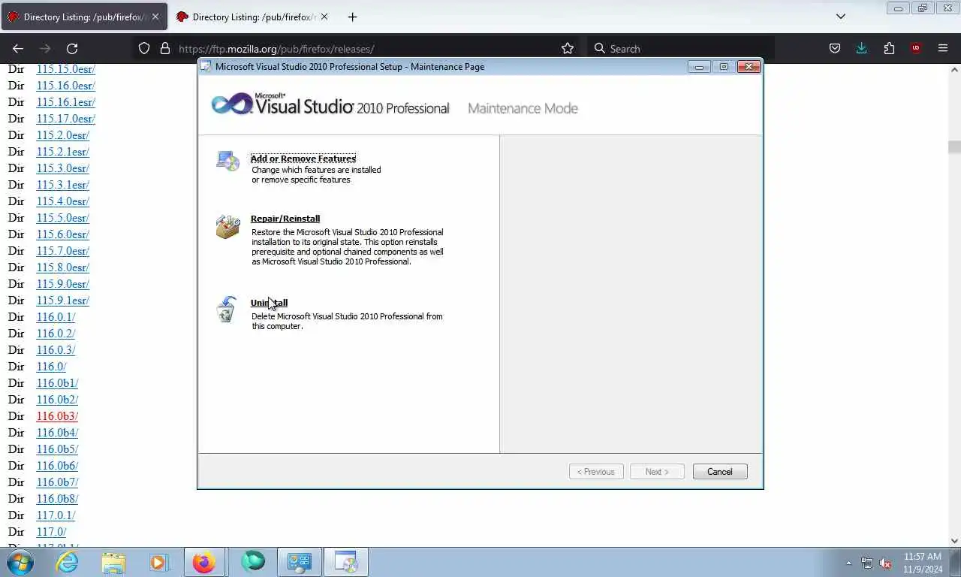Switch to Visual Studio setup taskbar item
961x577 pixels.
point(346,562)
